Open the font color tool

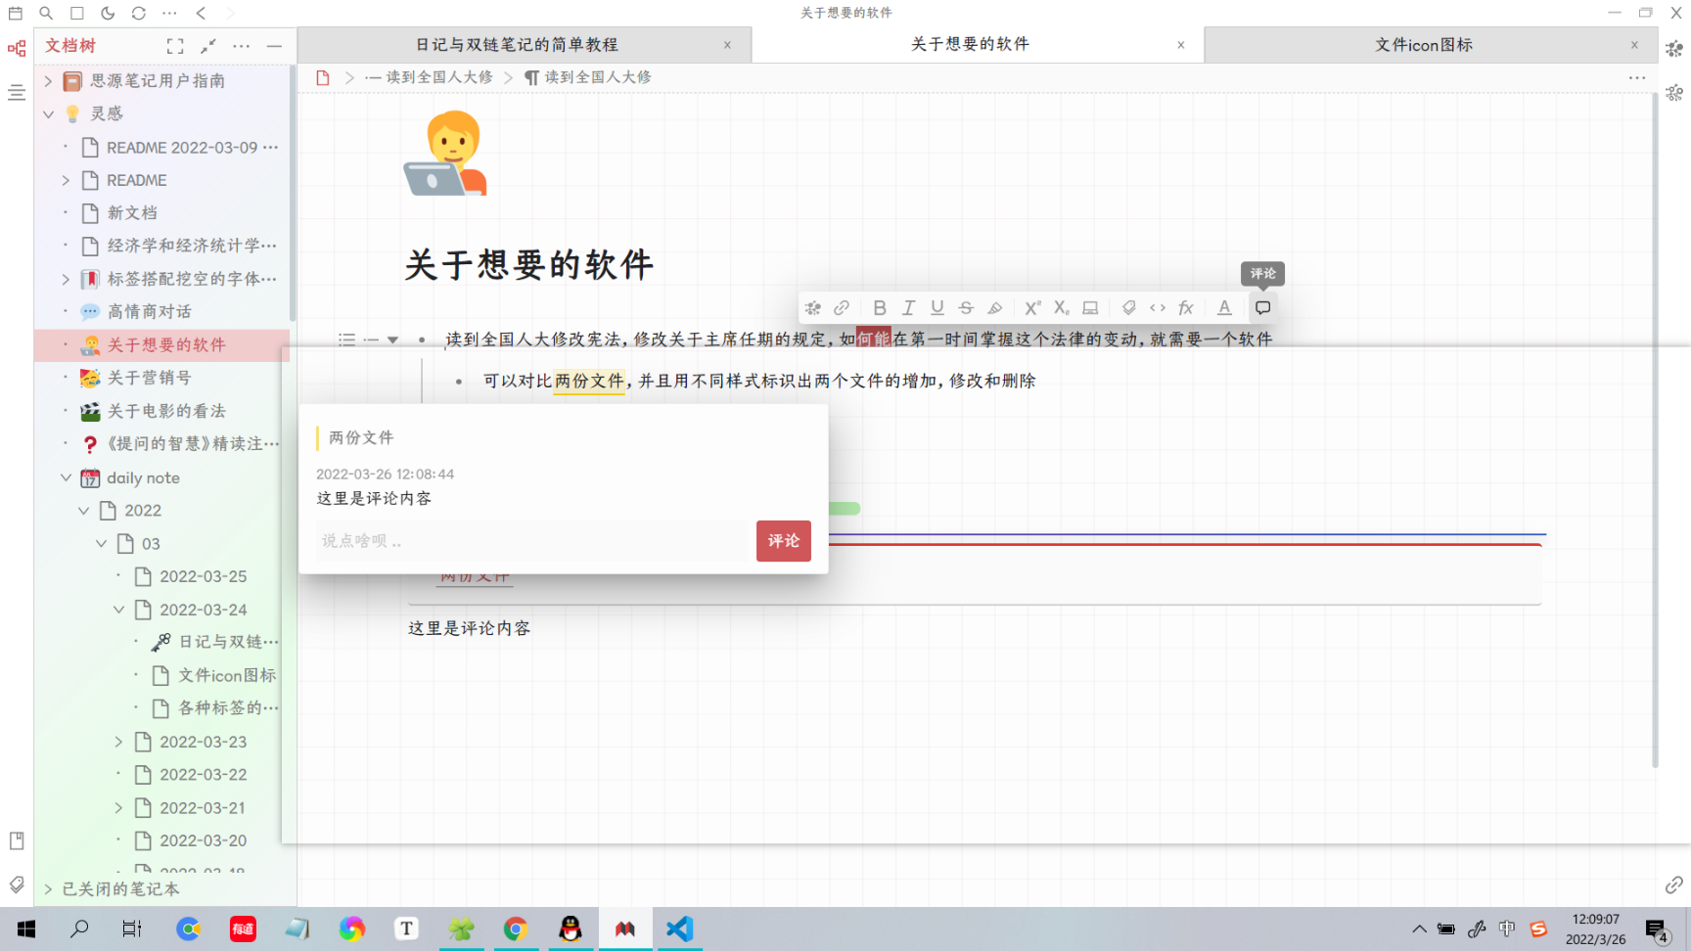[1224, 308]
